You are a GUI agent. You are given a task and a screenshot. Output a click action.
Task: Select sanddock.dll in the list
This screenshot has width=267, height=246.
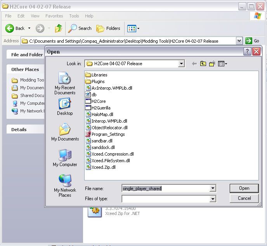coord(100,147)
